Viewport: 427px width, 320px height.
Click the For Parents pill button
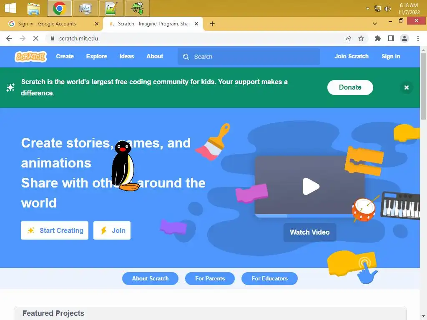coord(210,278)
